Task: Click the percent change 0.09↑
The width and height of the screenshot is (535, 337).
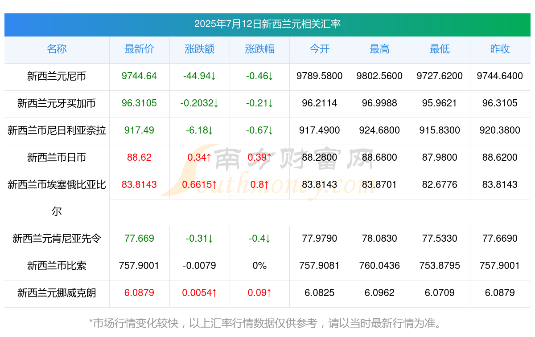Action: click(259, 293)
